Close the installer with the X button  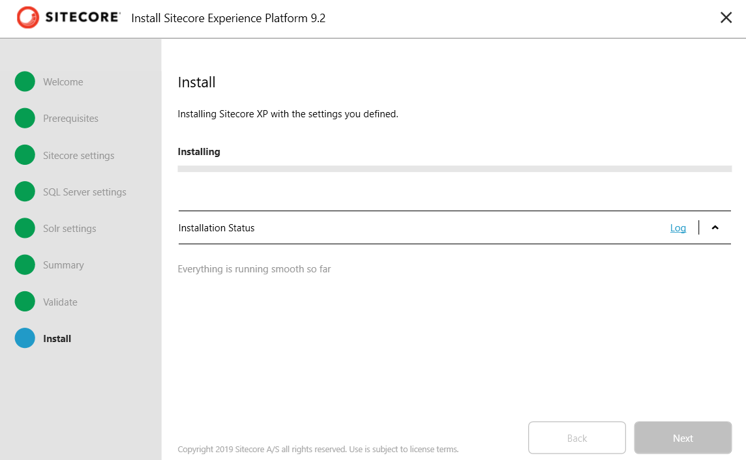pos(726,18)
